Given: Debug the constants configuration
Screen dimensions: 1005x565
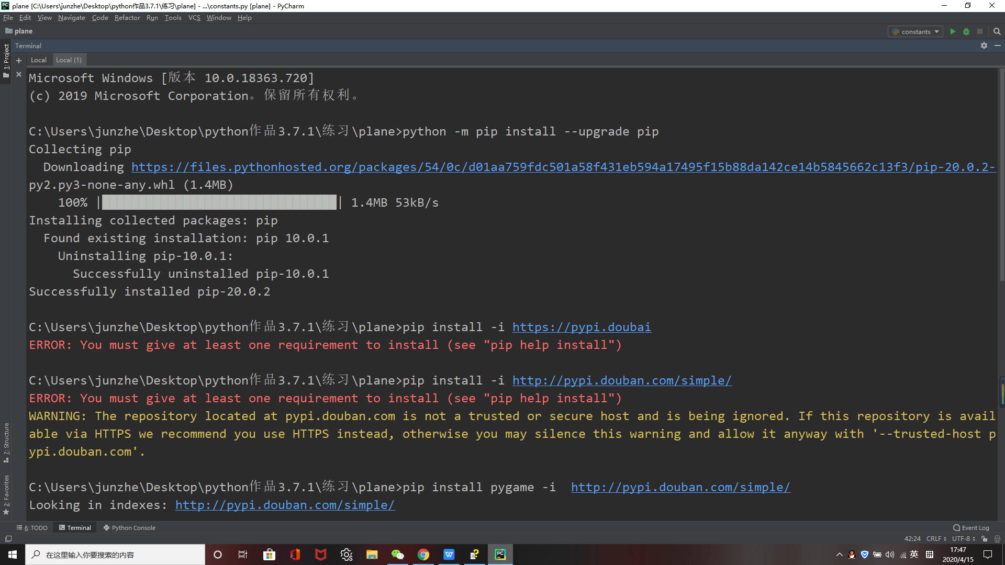Looking at the screenshot, I should click(966, 31).
